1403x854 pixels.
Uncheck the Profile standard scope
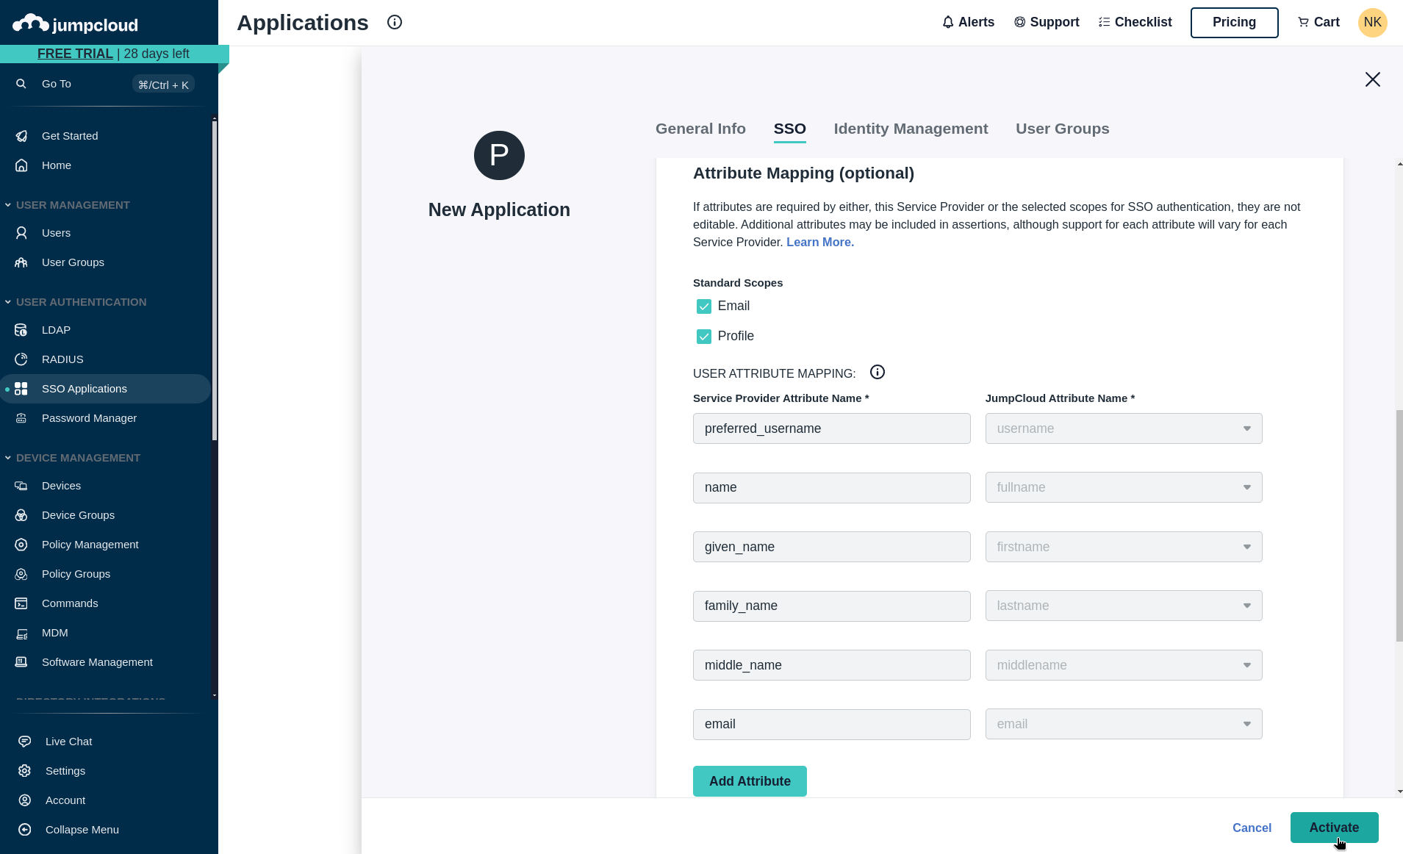click(x=703, y=336)
